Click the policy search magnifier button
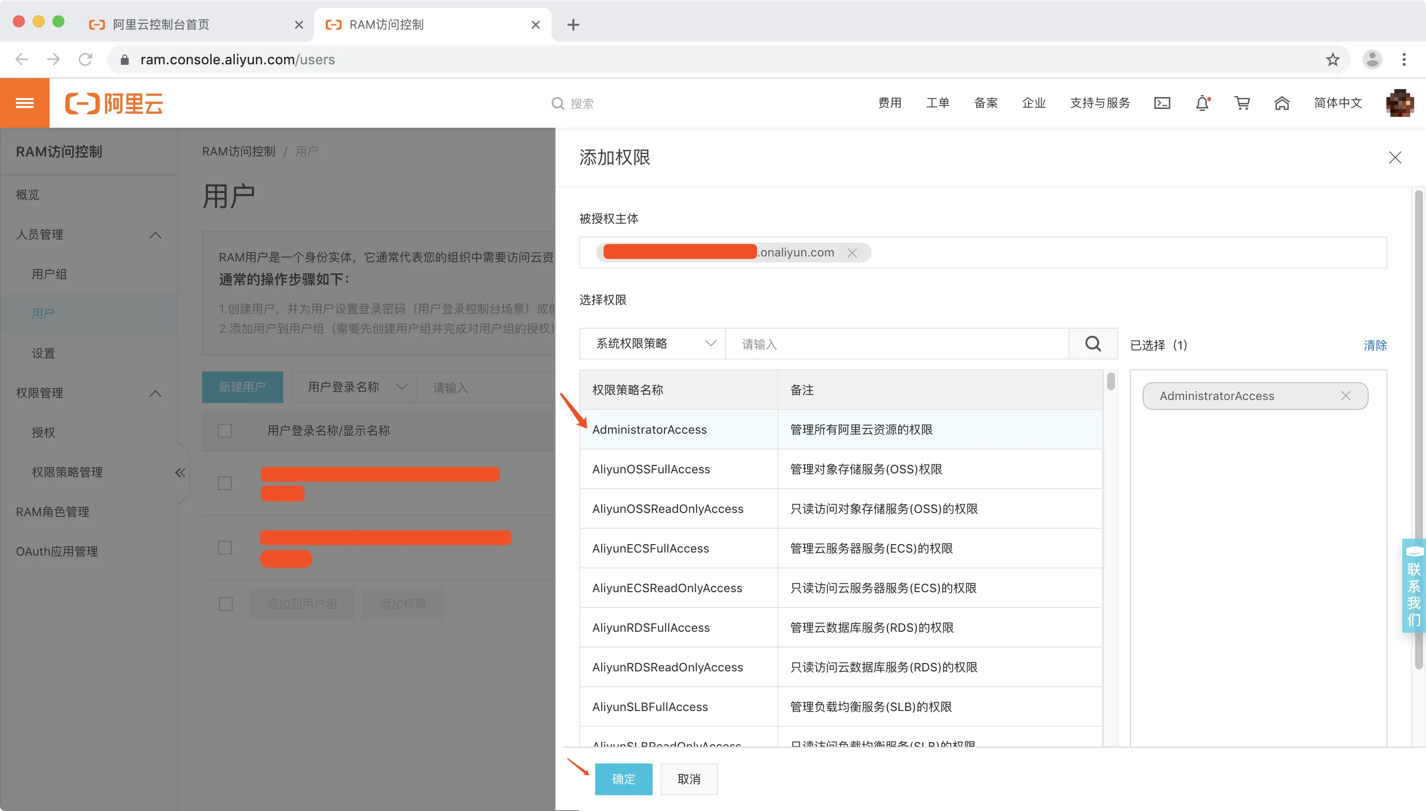 click(x=1093, y=344)
